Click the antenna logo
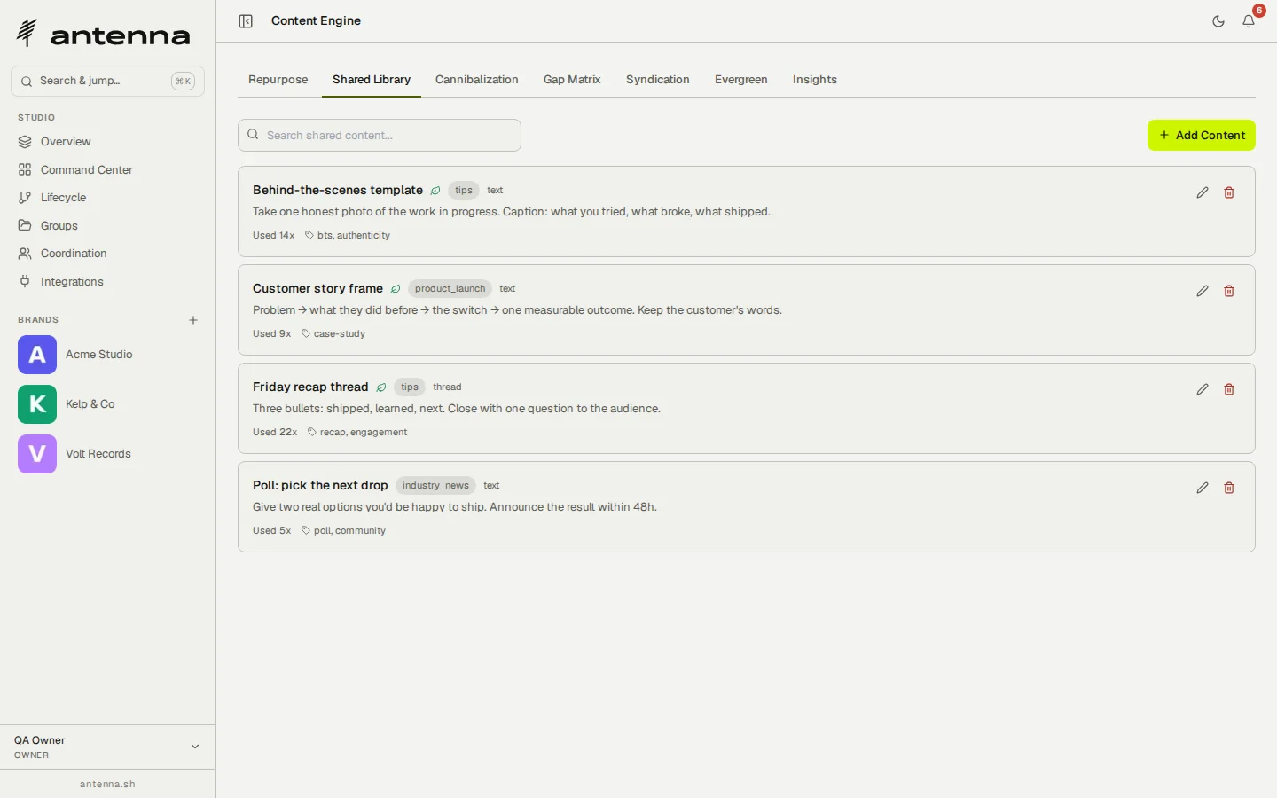Viewport: 1277px width, 798px height. [103, 34]
